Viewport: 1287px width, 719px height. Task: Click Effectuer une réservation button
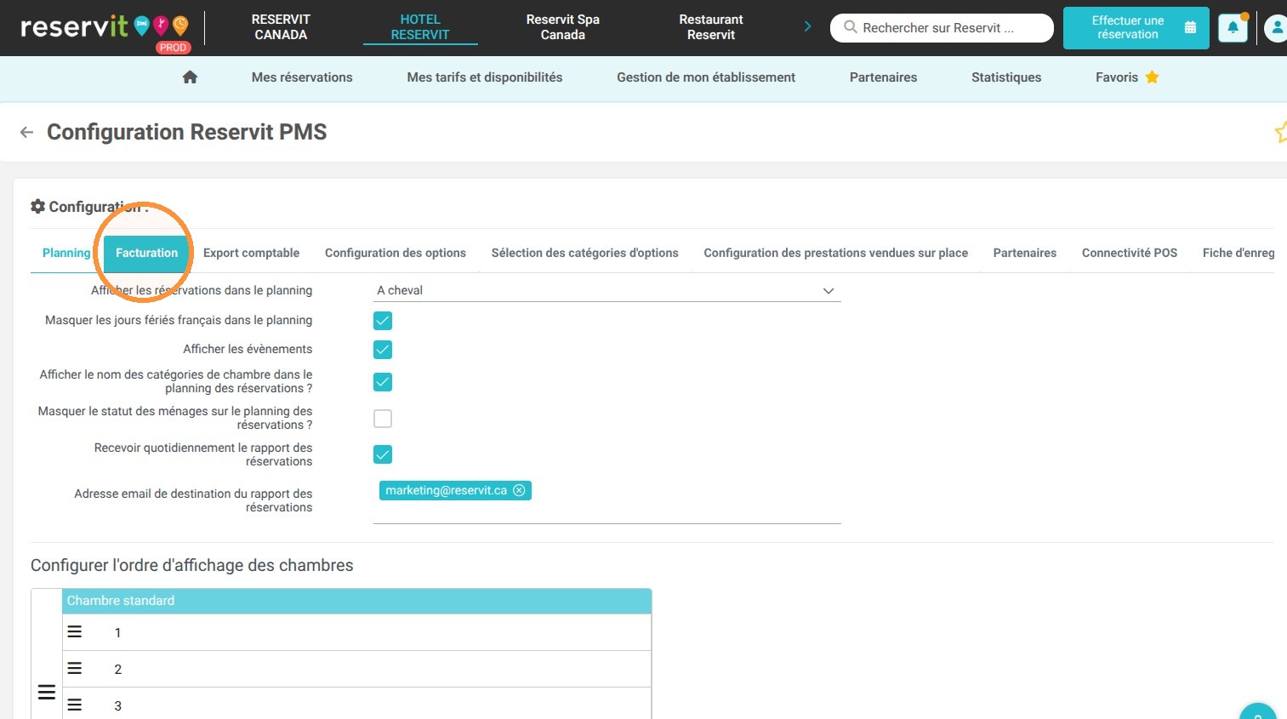[1136, 28]
